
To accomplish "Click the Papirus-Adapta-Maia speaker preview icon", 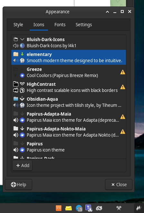I will (16, 120).
